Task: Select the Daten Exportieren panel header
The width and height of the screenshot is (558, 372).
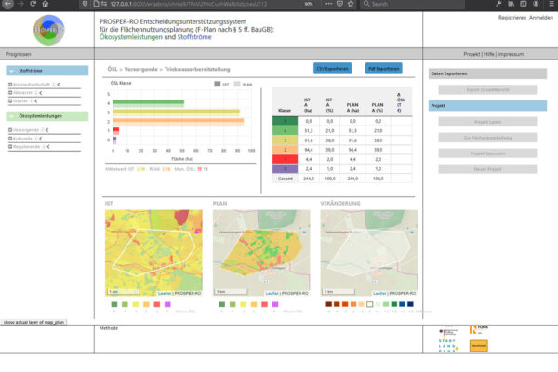Action: (487, 73)
